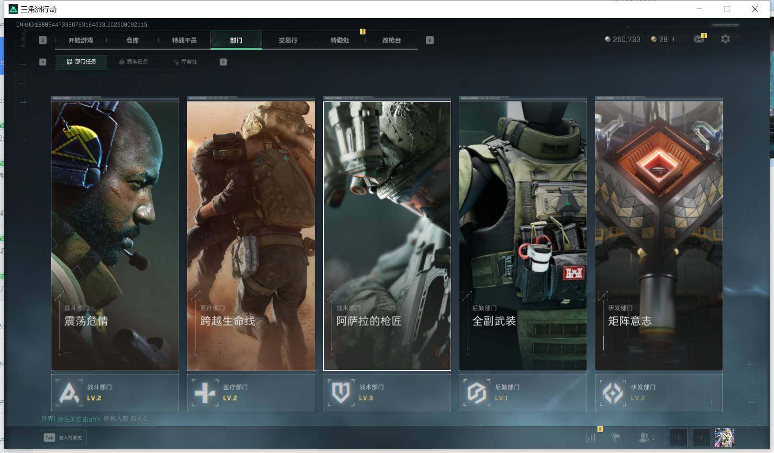The width and height of the screenshot is (774, 453).
Task: Click the 医疗部门 LV.2 level label
Action: pos(230,398)
